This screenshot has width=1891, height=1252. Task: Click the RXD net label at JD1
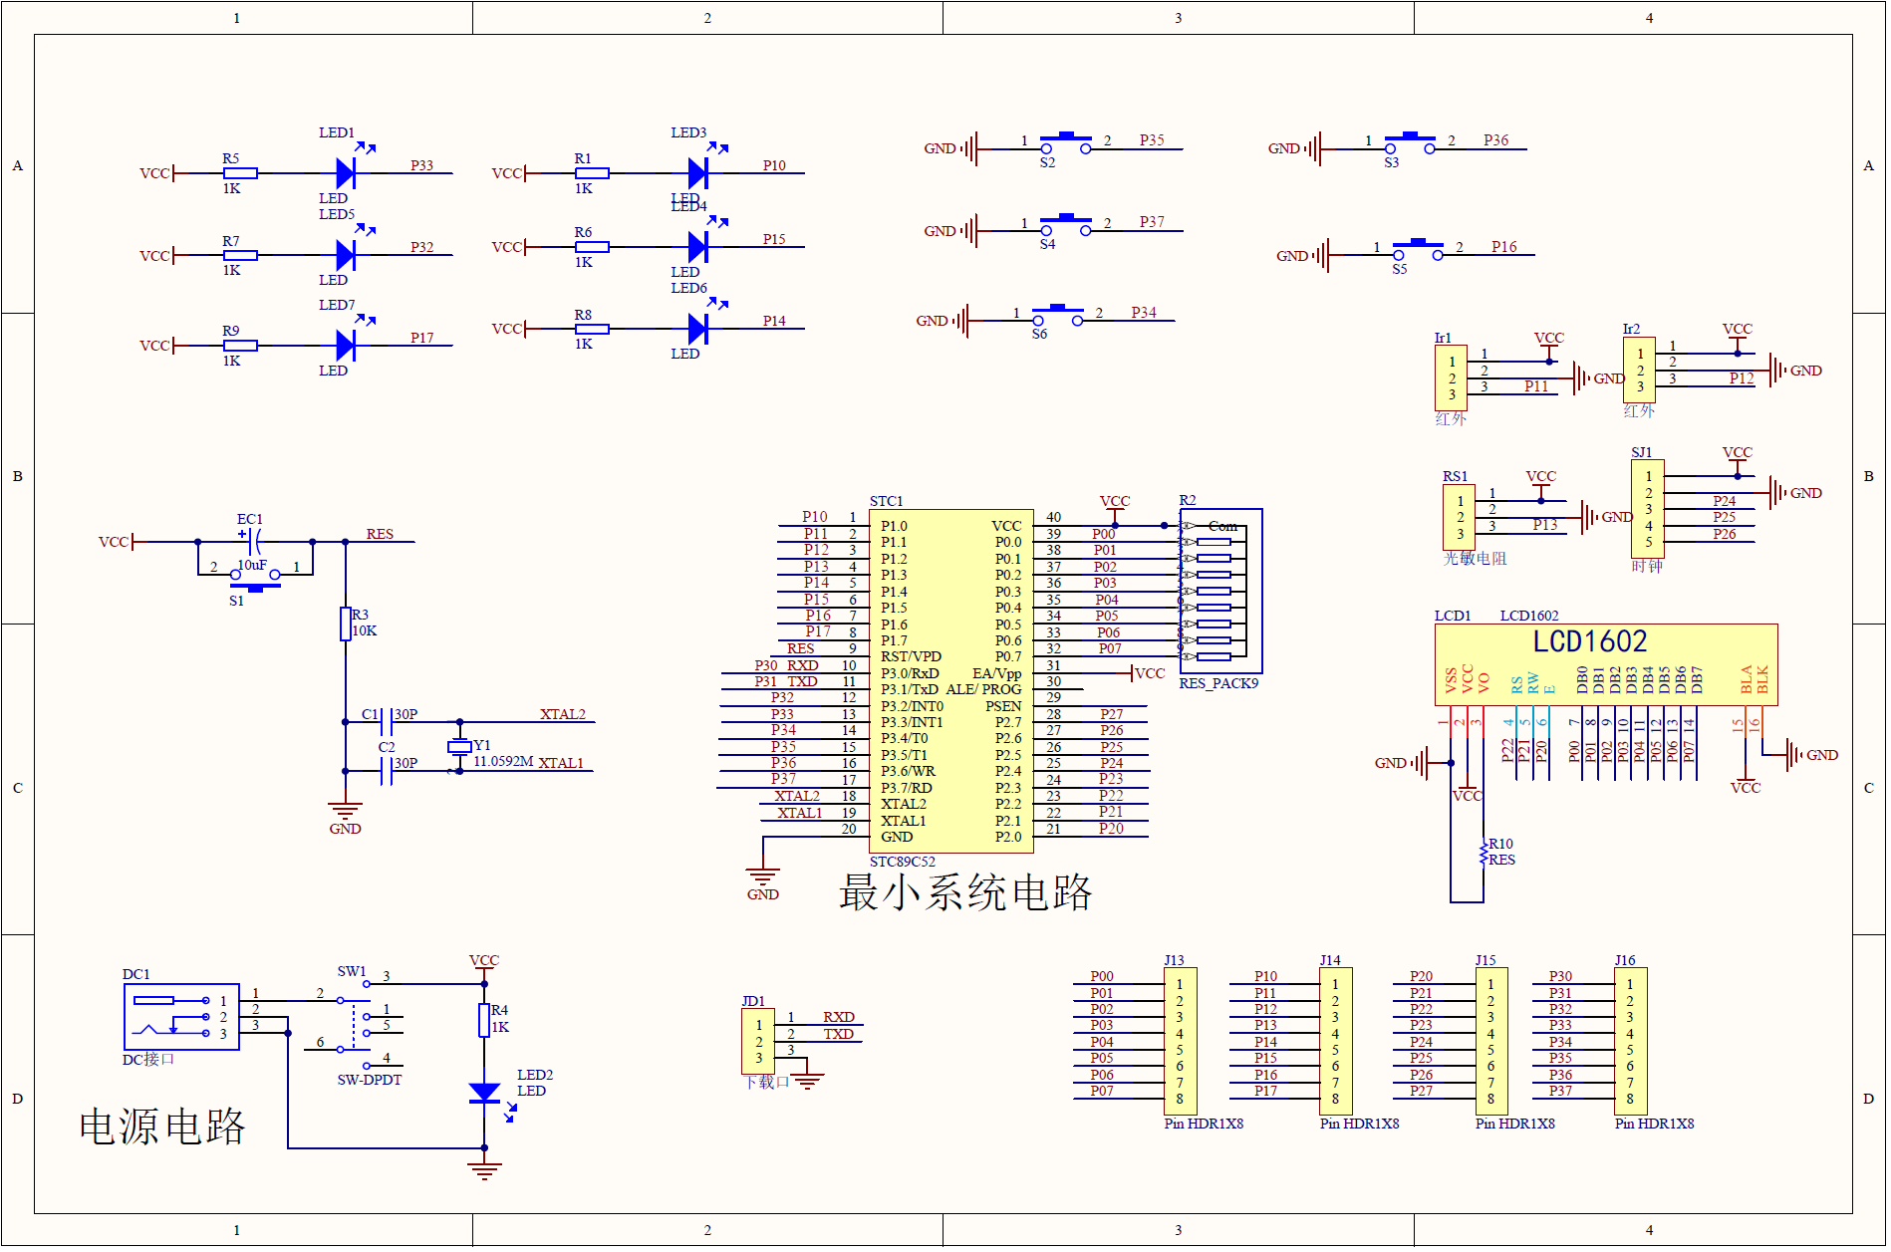pos(839,1017)
